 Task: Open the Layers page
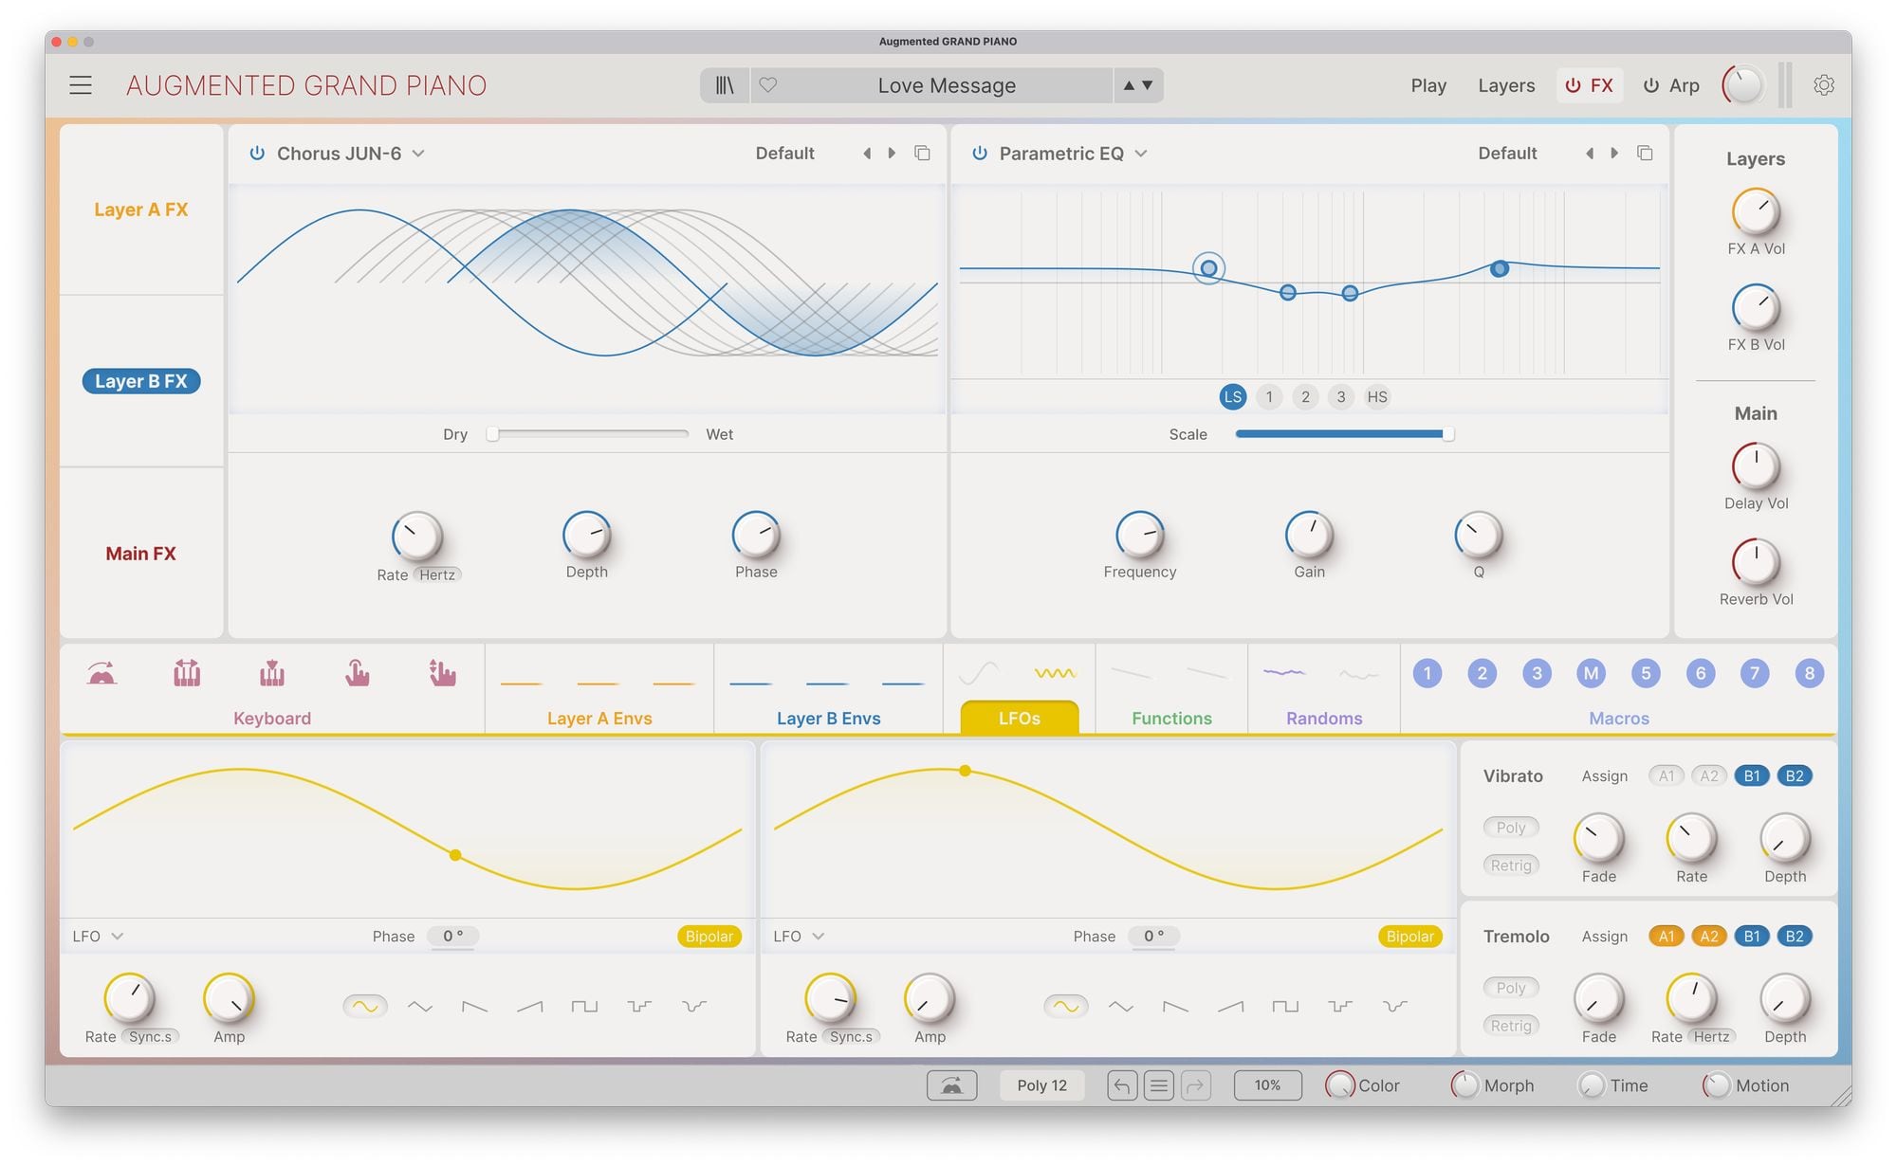pos(1505,85)
